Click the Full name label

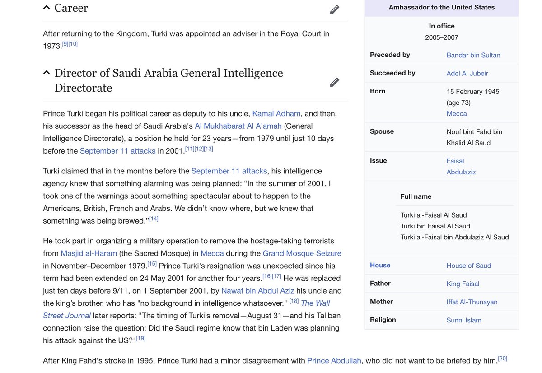coord(416,196)
